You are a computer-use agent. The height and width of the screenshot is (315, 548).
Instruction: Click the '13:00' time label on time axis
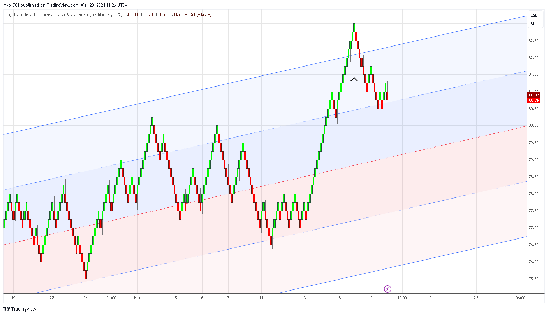tap(402, 298)
